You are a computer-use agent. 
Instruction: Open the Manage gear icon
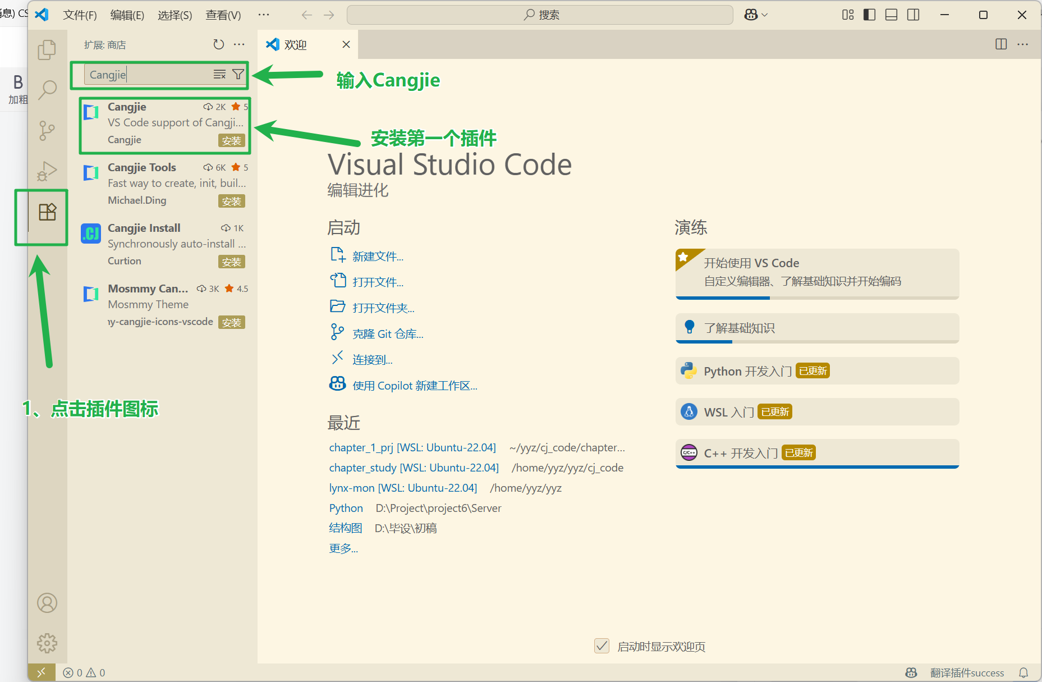(47, 643)
